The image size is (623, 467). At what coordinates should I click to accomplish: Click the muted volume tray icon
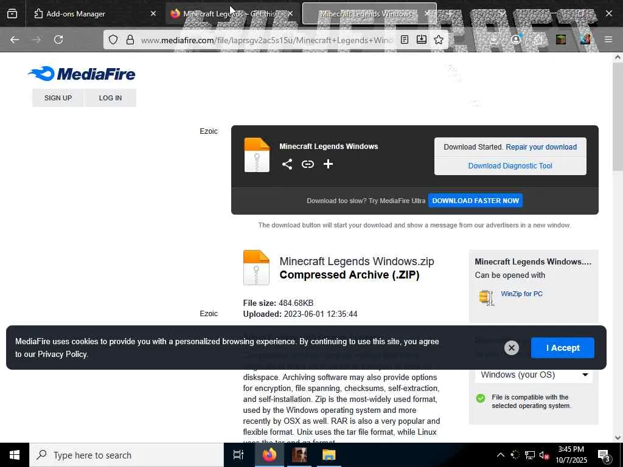coord(545,455)
